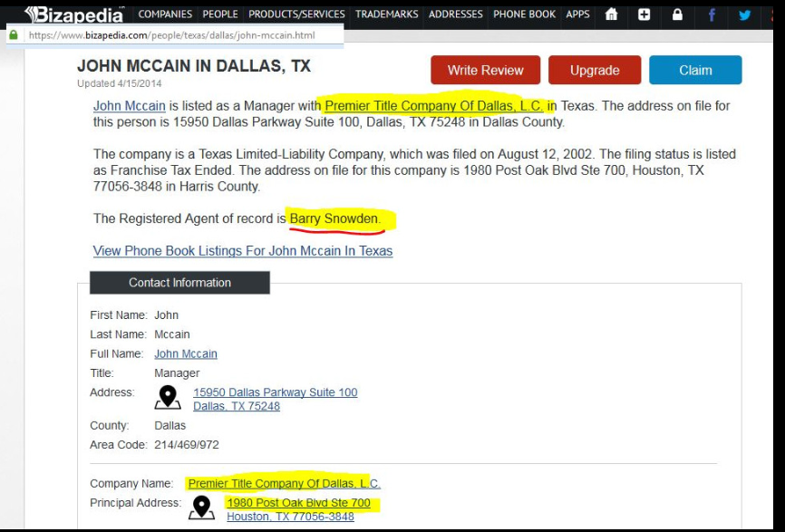785x532 pixels.
Task: Open 1980 Post Oak Blvd Ste 700 link
Action: [x=298, y=502]
